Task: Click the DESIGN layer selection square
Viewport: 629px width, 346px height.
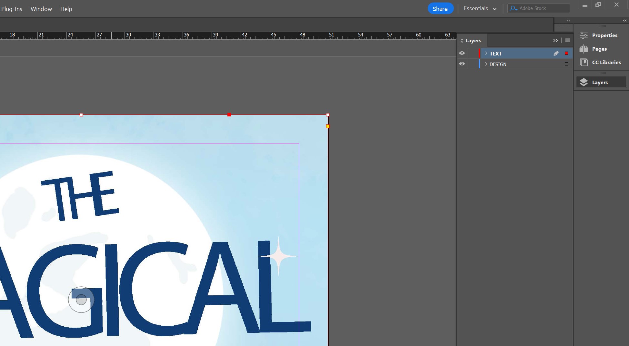Action: (566, 64)
